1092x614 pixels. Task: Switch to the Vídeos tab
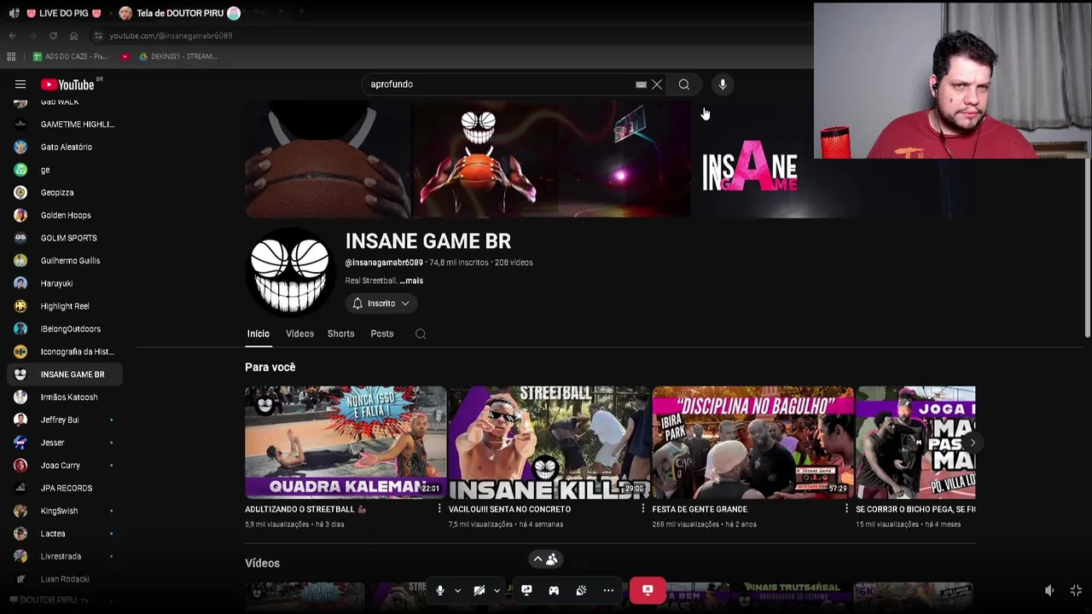pyautogui.click(x=299, y=334)
